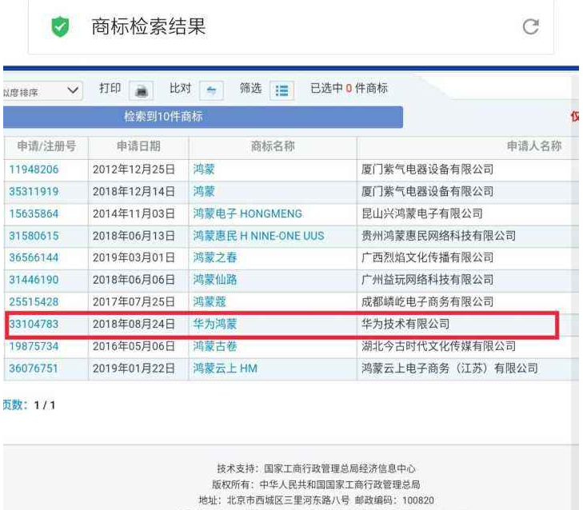Click the 检索到10件商标 results bar
The height and width of the screenshot is (510, 583).
pos(202,117)
